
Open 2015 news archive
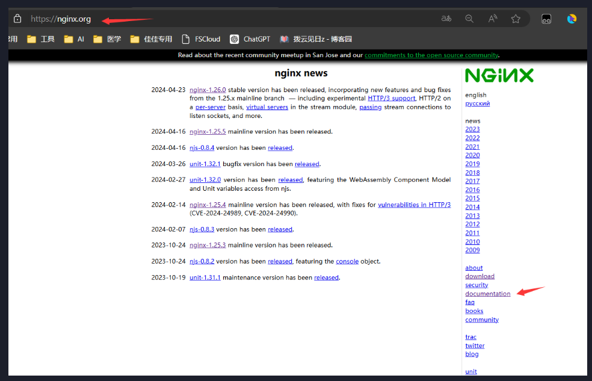pos(472,198)
